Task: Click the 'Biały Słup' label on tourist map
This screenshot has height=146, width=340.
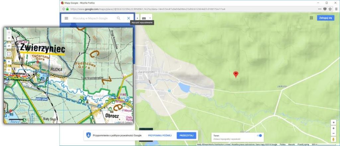Action: (50, 119)
